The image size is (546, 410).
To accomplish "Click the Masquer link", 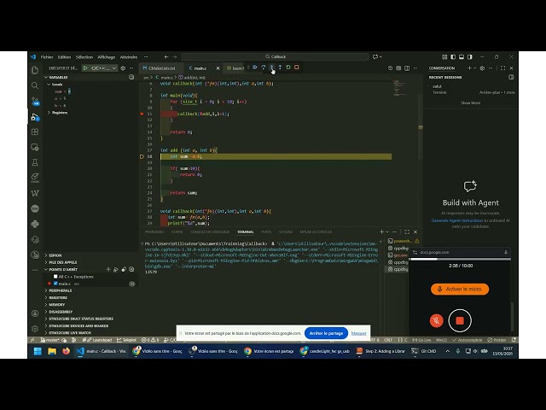I will [358, 333].
